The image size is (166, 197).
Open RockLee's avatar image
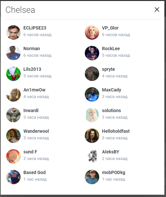tap(92, 53)
